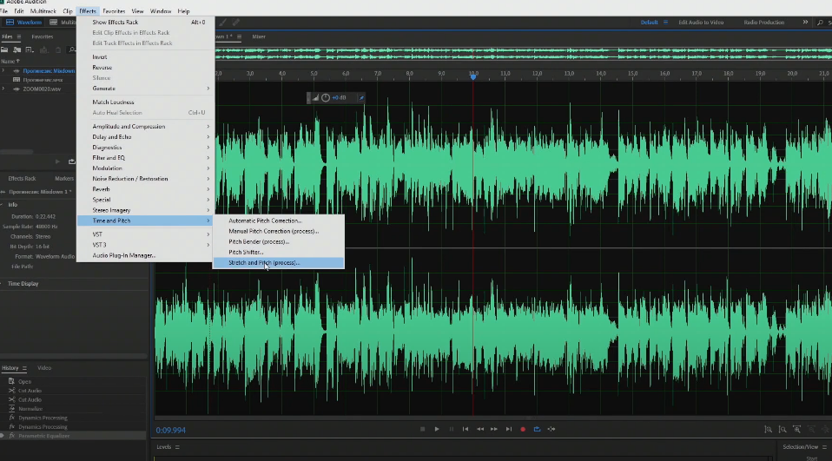The width and height of the screenshot is (832, 461).
Task: Click the Stop playback button
Action: (x=422, y=429)
